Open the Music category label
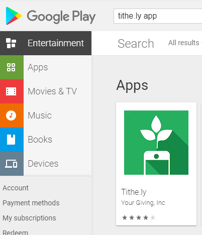Screen dimensions: 202x235 [x=40, y=115]
